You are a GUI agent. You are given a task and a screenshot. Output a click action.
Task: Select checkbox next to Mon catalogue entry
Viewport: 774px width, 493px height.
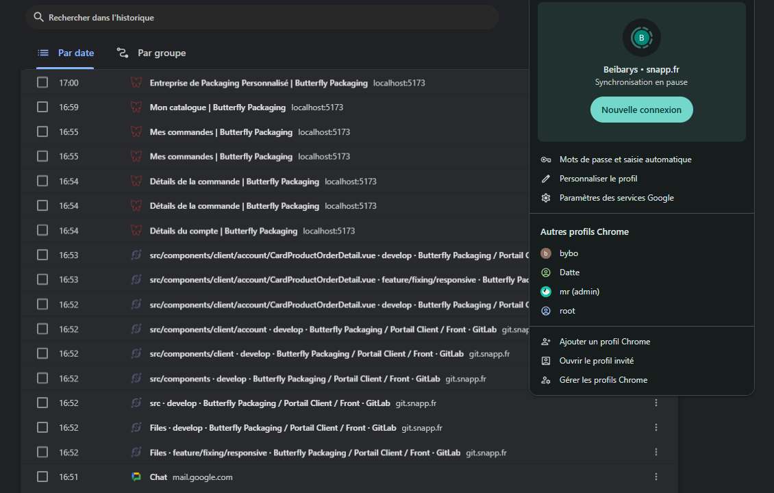click(42, 108)
